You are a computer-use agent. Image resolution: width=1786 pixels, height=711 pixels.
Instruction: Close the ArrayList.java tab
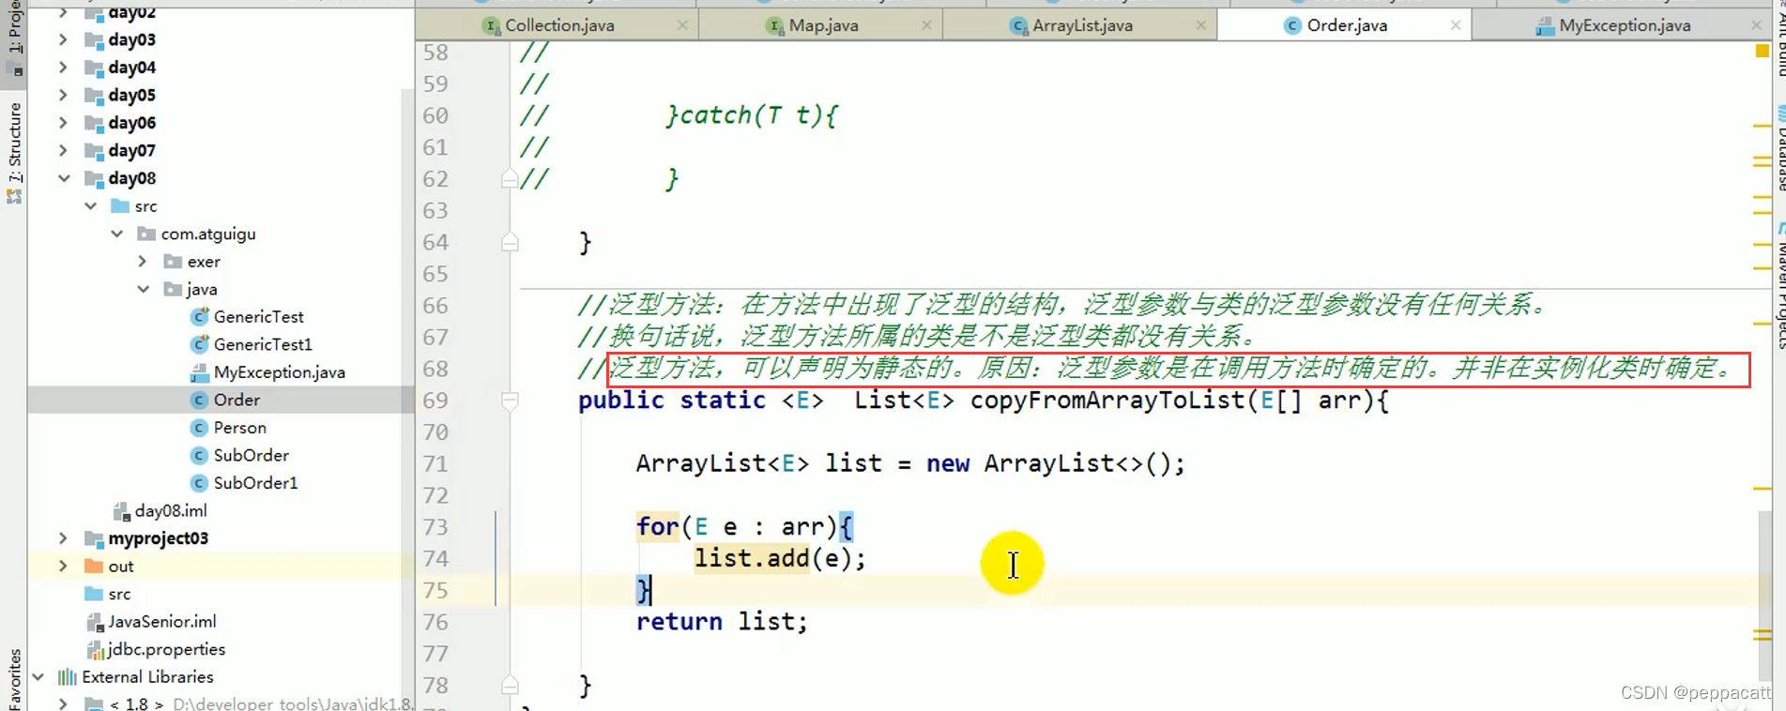pyautogui.click(x=1200, y=25)
